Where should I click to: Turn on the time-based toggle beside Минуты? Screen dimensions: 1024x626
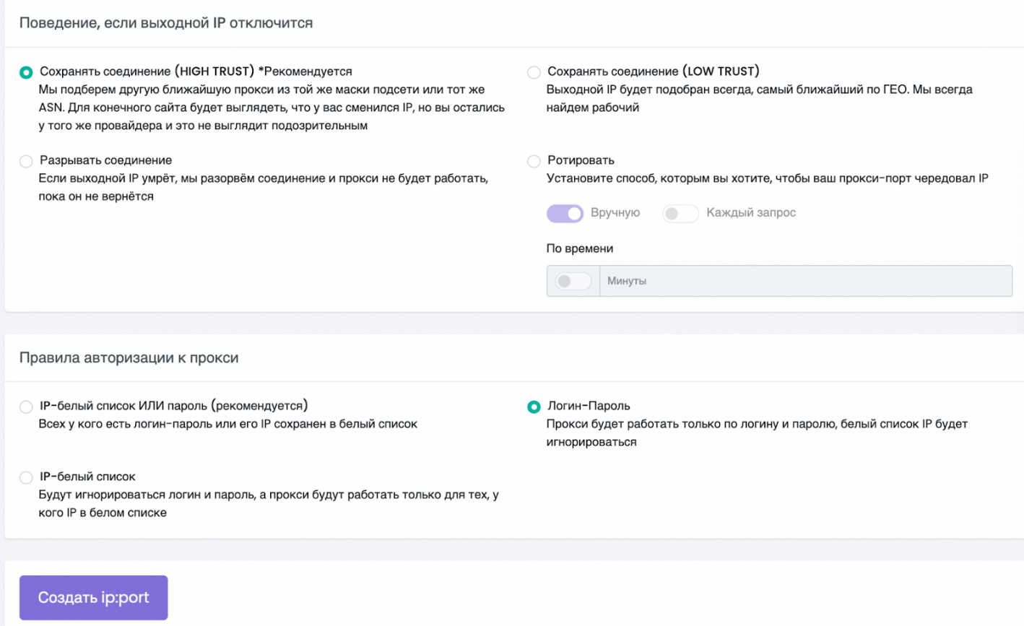tap(573, 281)
